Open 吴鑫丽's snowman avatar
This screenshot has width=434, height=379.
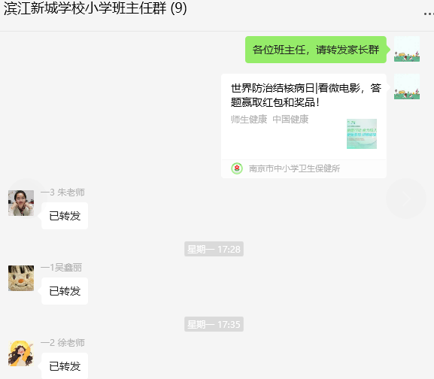coord(21,278)
